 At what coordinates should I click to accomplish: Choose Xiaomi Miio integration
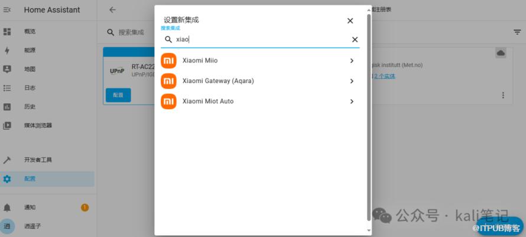[260, 61]
